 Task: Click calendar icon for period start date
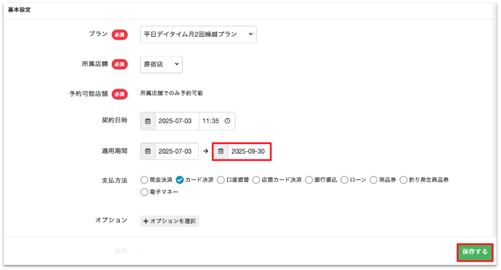pos(148,151)
